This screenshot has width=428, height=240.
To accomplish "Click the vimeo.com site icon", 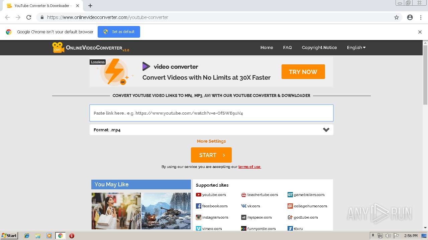I will coord(199,229).
